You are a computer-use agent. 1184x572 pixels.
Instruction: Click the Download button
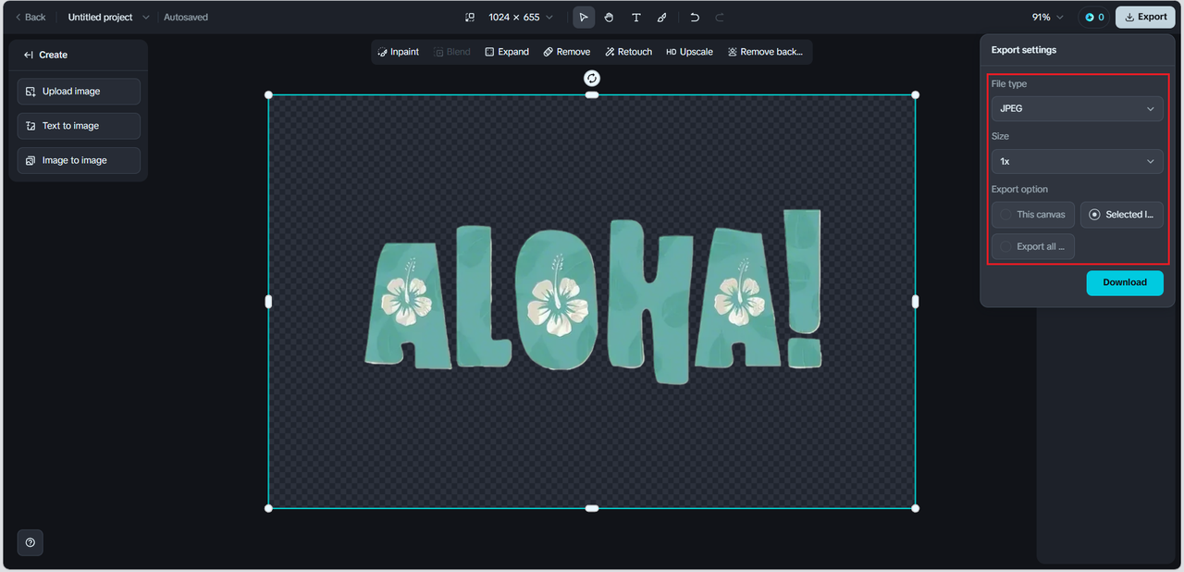click(x=1125, y=282)
